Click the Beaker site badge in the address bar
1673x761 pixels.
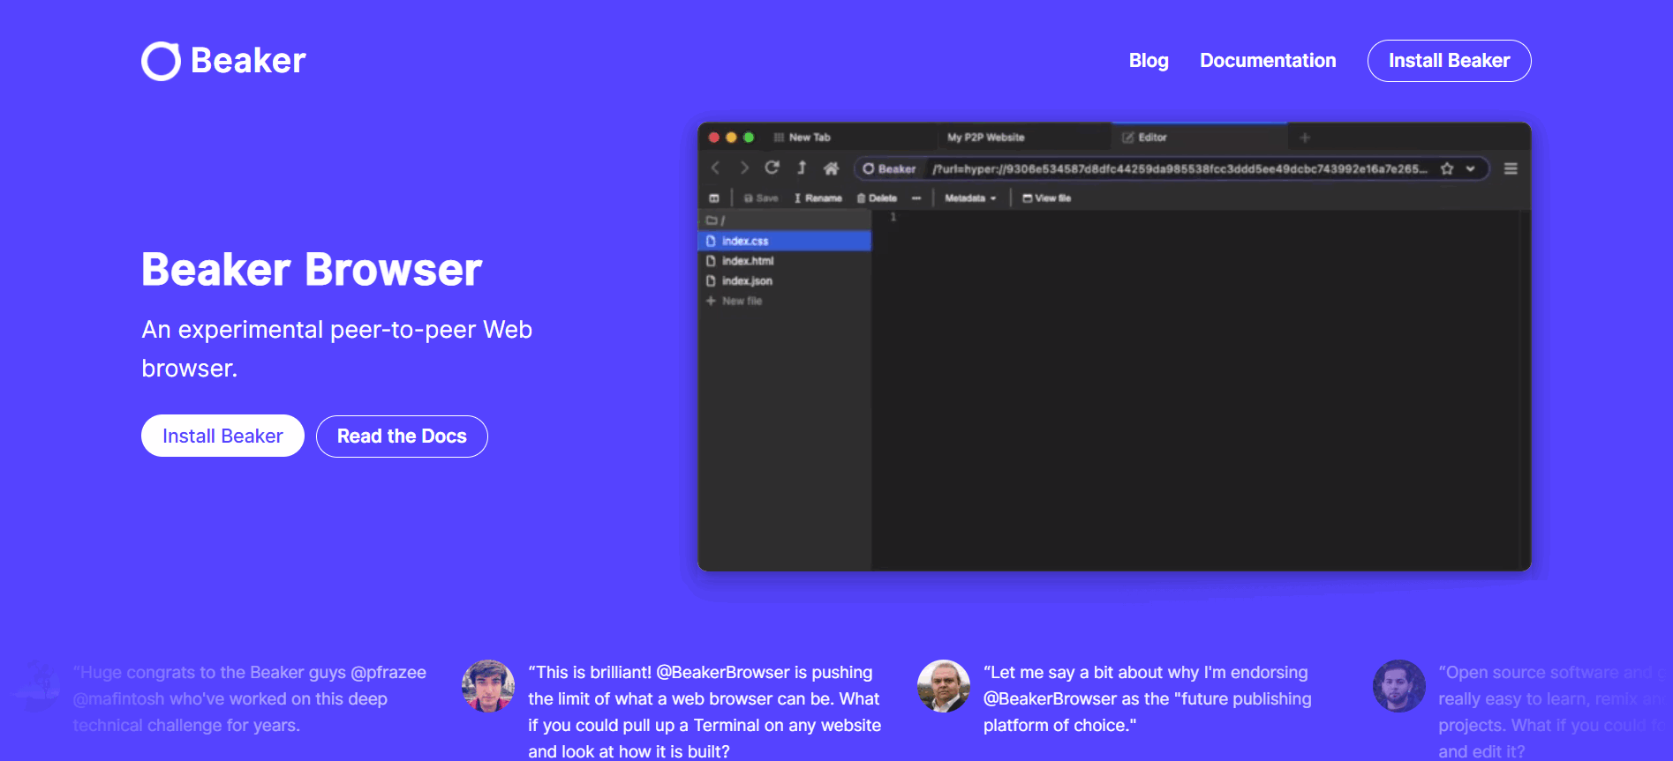(x=890, y=168)
